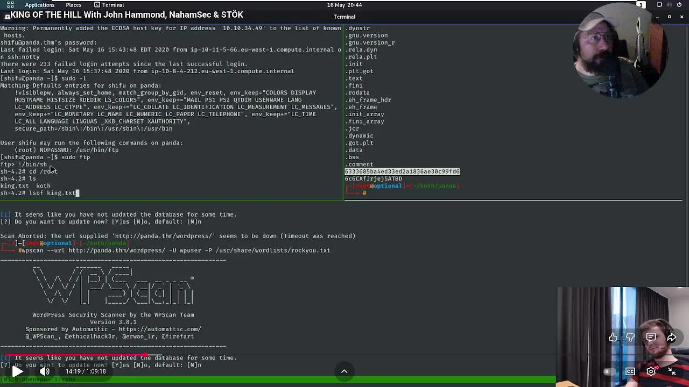Click the https://automattic.com/ sponsor URL

click(160, 329)
